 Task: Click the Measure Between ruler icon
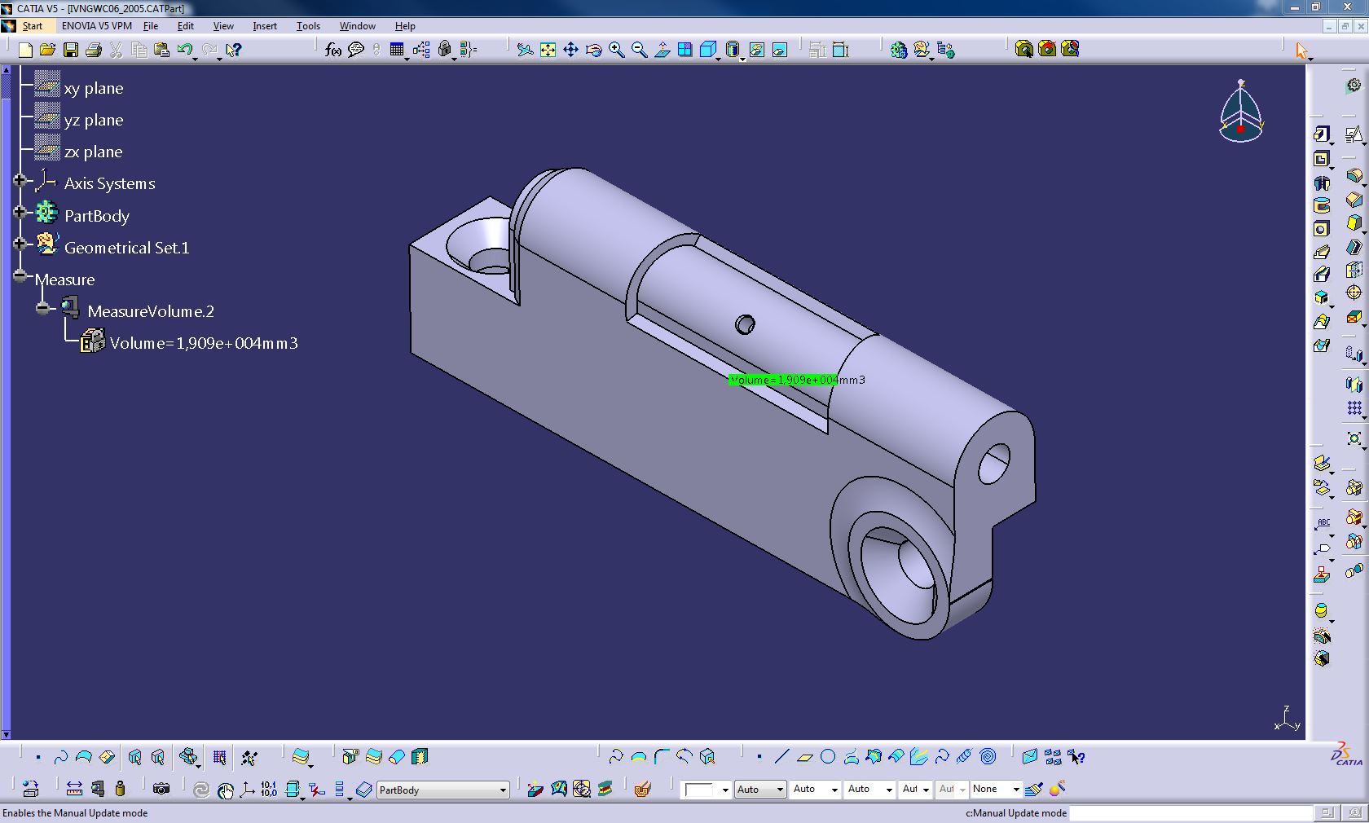[x=74, y=789]
